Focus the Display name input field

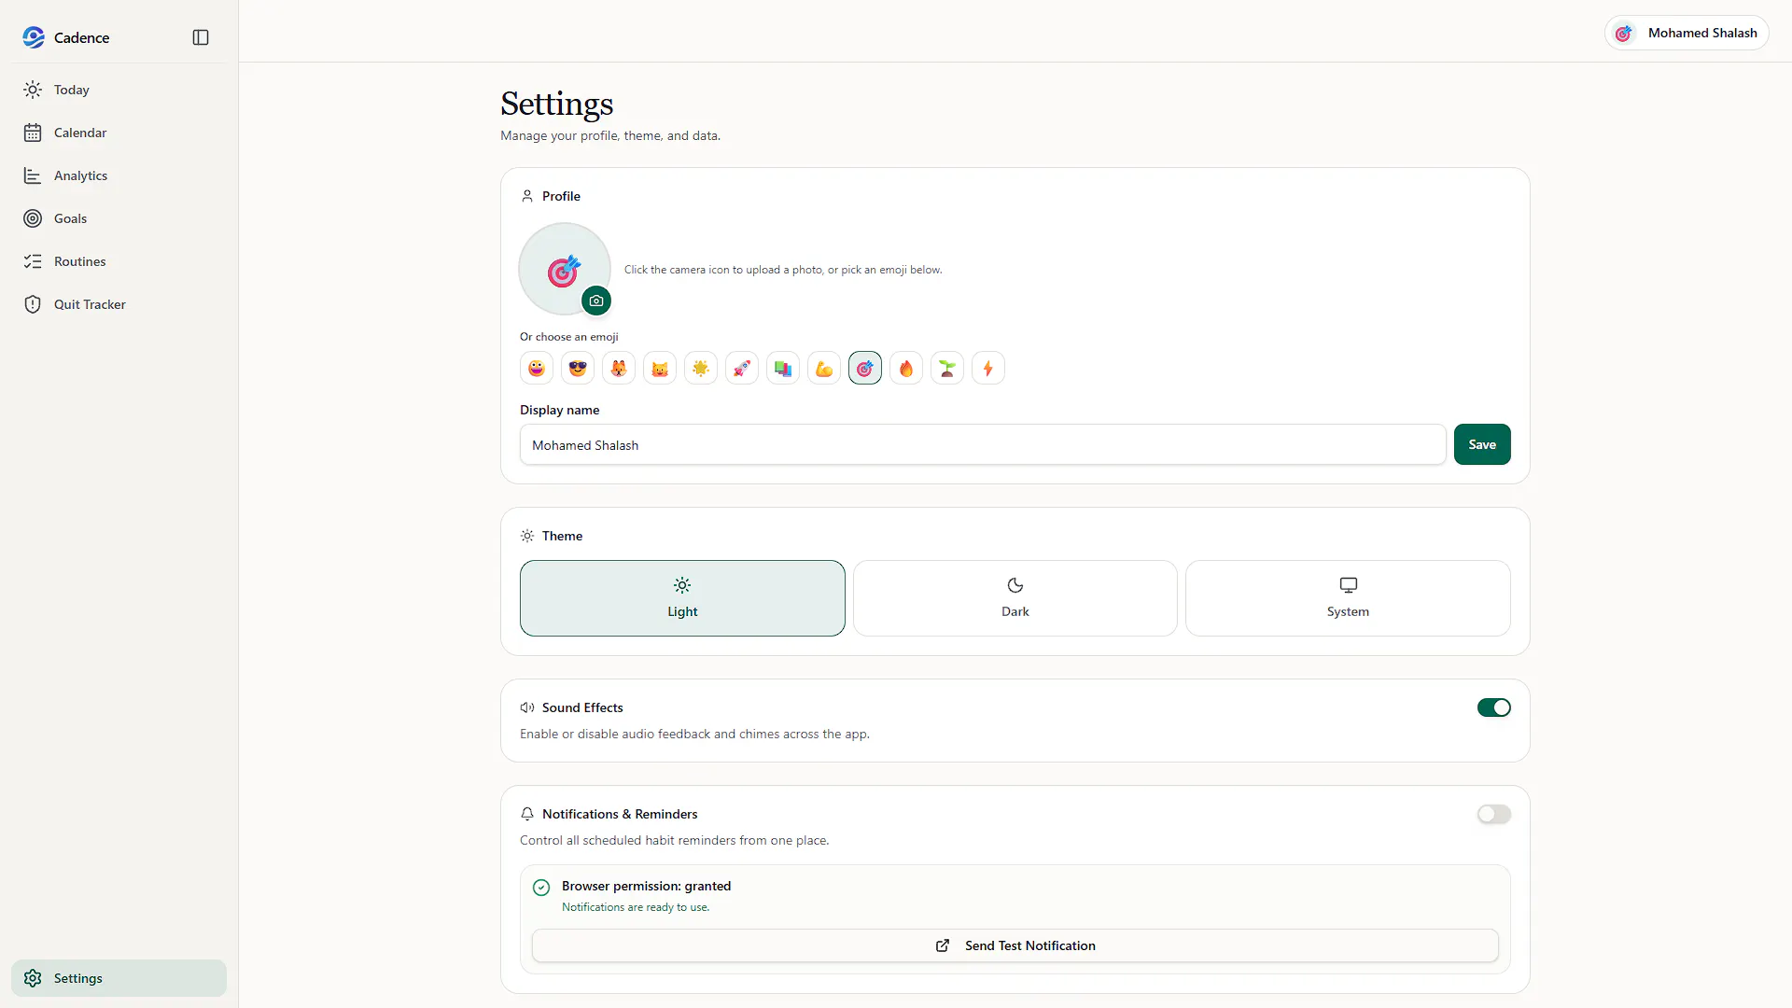pos(983,445)
